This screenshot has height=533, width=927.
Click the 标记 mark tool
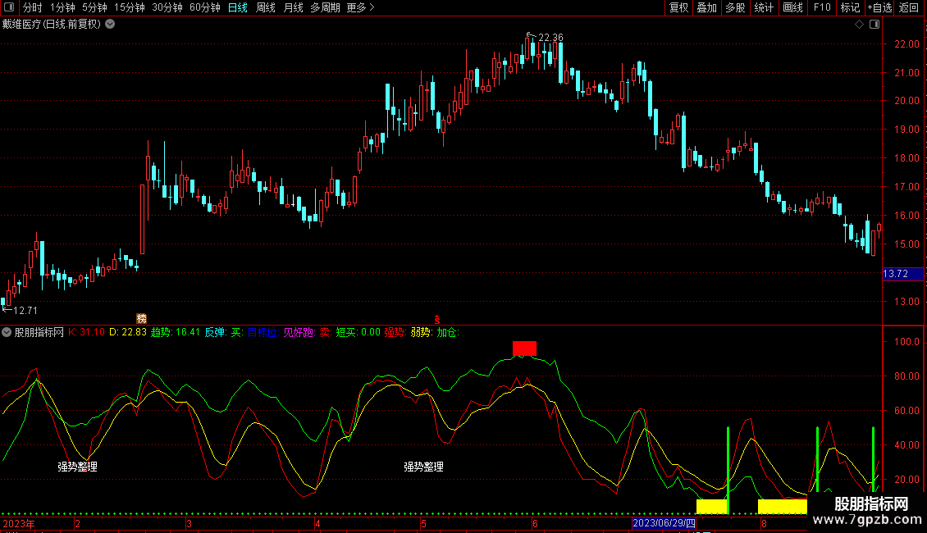[x=850, y=8]
